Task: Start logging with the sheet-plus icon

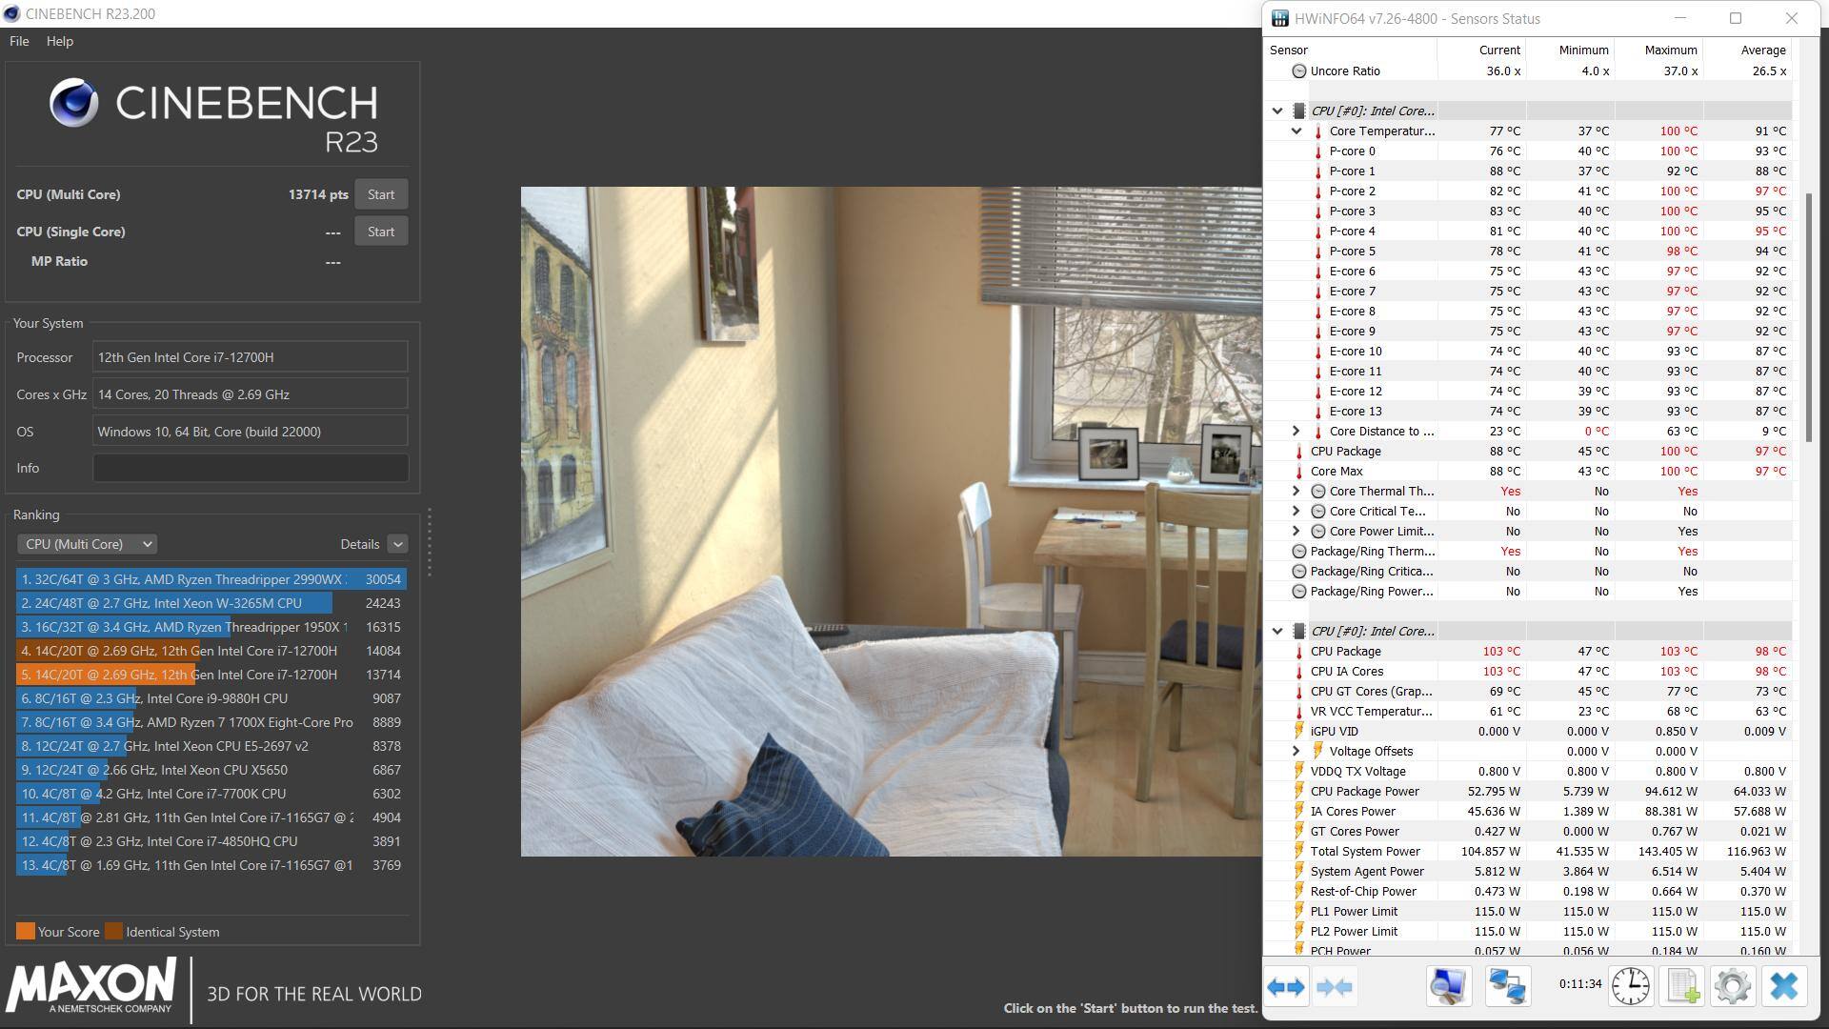Action: tap(1682, 986)
